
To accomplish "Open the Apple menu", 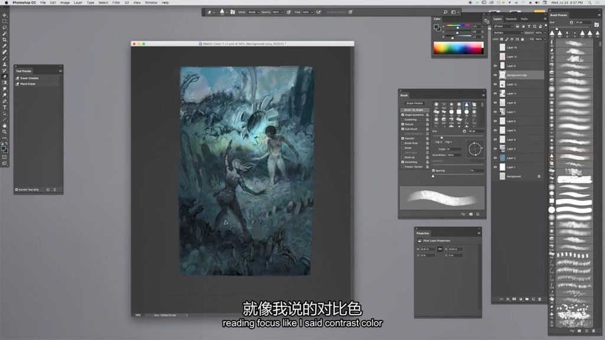I will click(x=6, y=3).
